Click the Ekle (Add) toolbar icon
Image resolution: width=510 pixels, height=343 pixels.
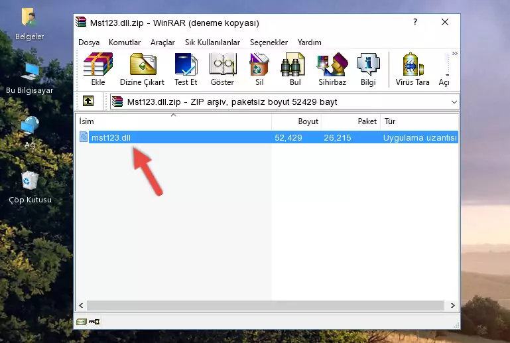(x=98, y=69)
